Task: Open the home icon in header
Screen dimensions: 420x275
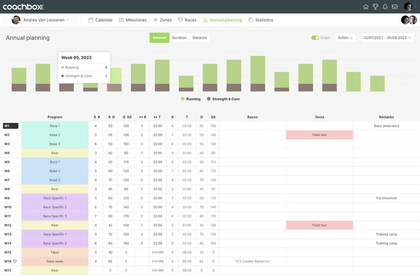Action: tap(366, 7)
